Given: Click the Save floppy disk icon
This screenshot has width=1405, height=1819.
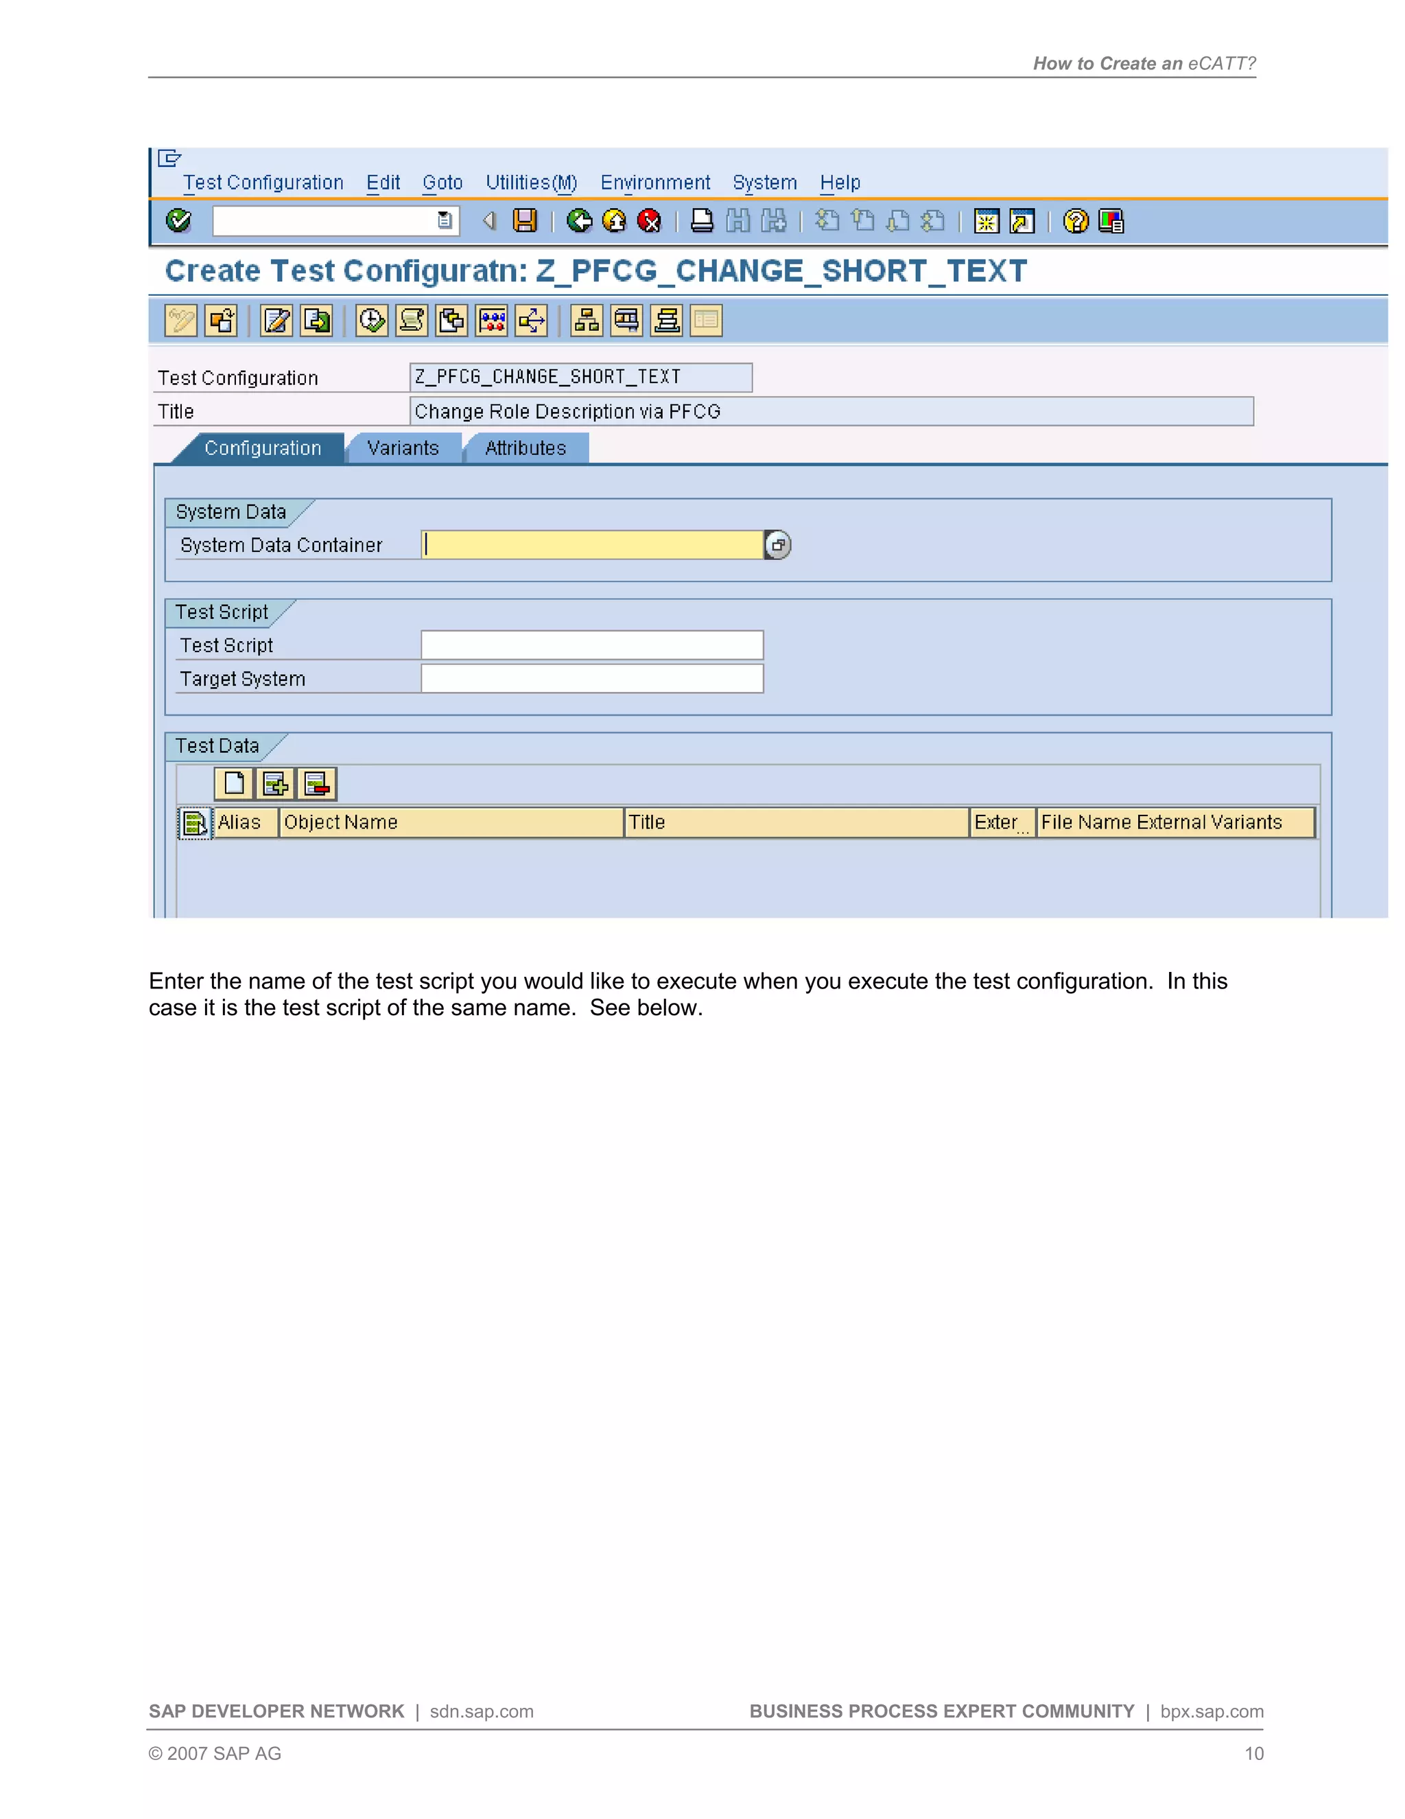Looking at the screenshot, I should click(x=526, y=221).
